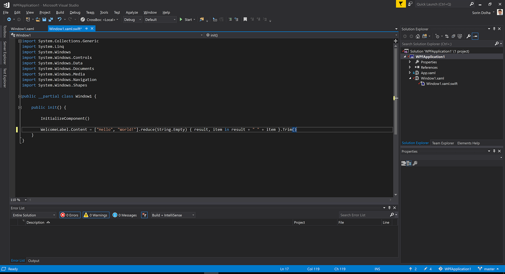This screenshot has width=505, height=274.
Task: Open the Entire Solution scope dropdown
Action: pos(34,215)
